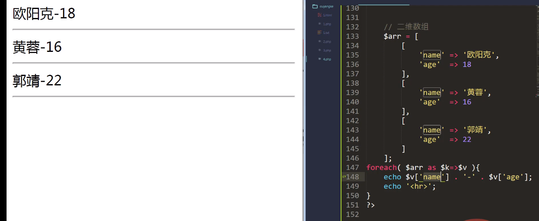This screenshot has width=539, height=221.
Task: Click highlighted 'name' key on line 135
Action: 432,55
